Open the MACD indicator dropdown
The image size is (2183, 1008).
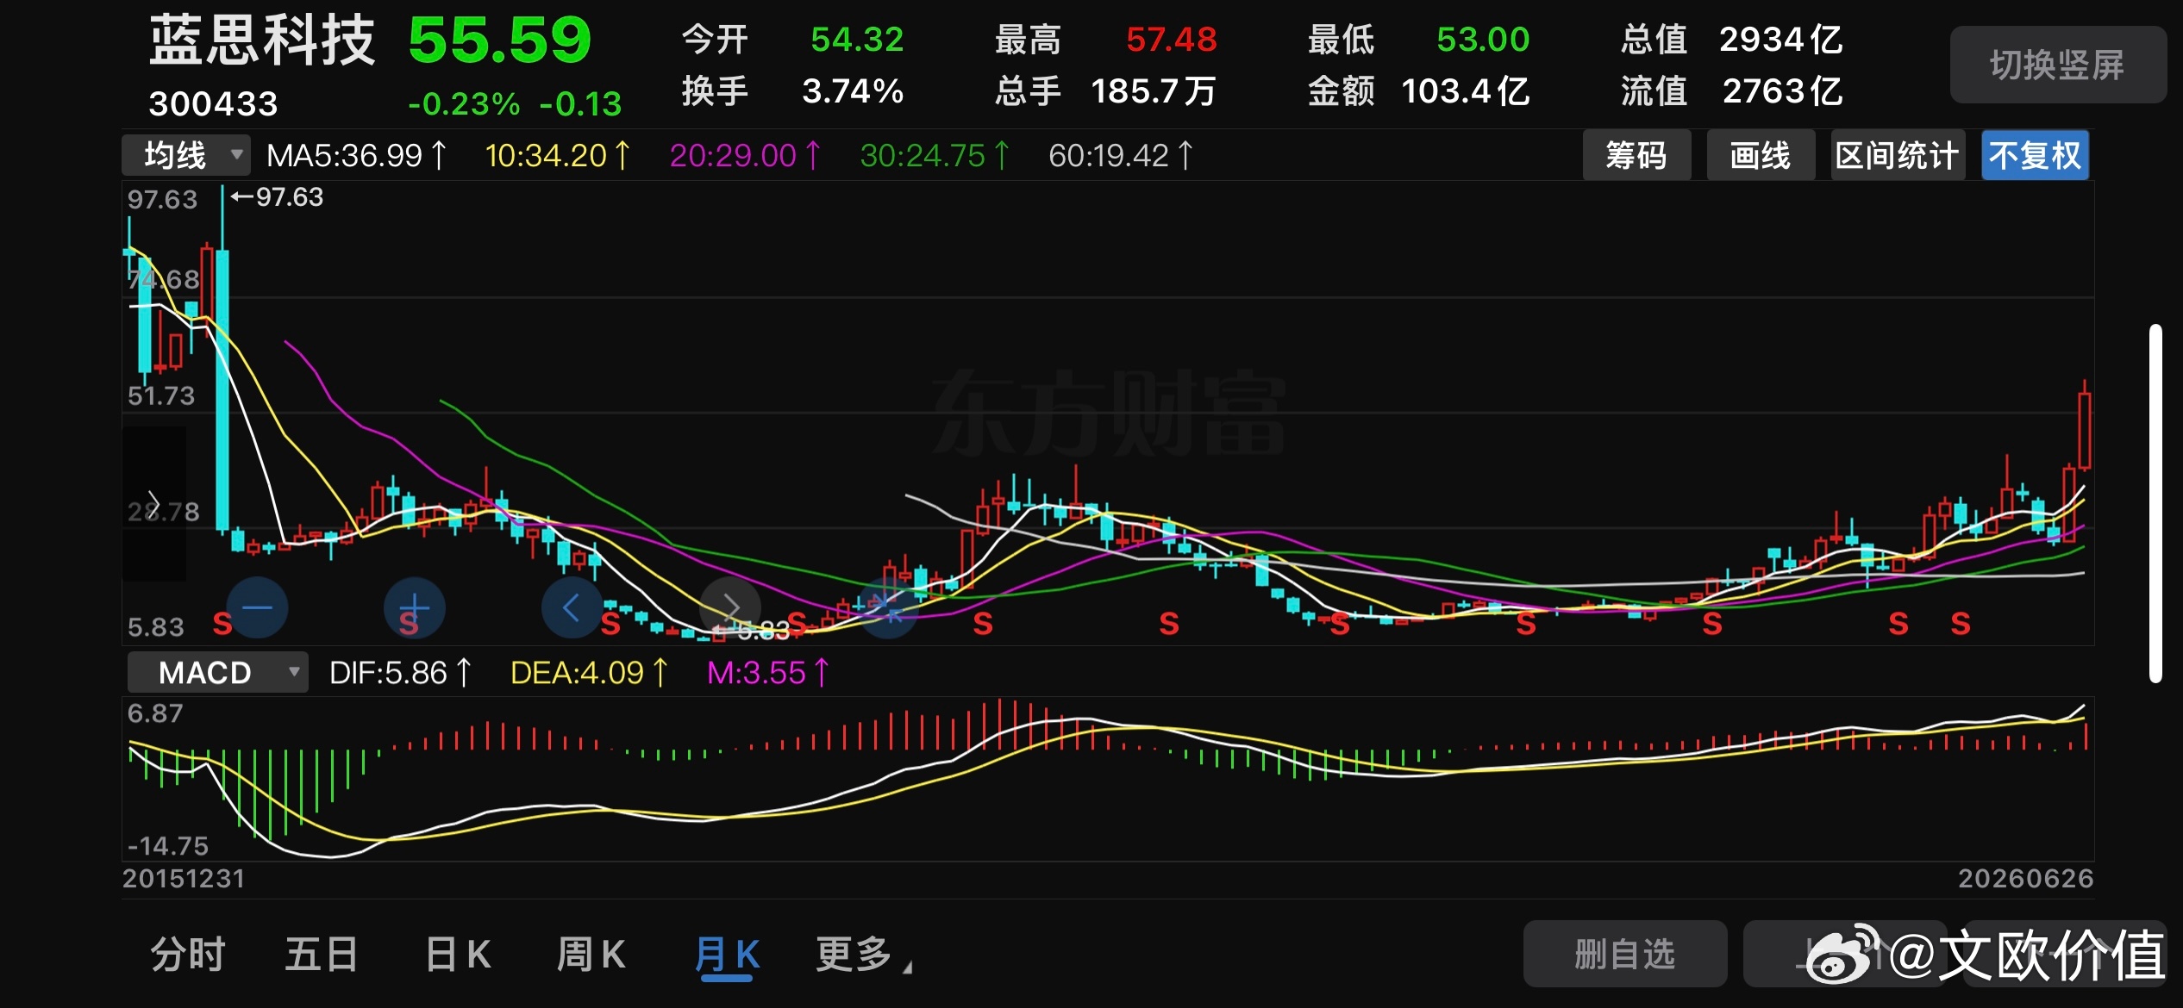[217, 673]
